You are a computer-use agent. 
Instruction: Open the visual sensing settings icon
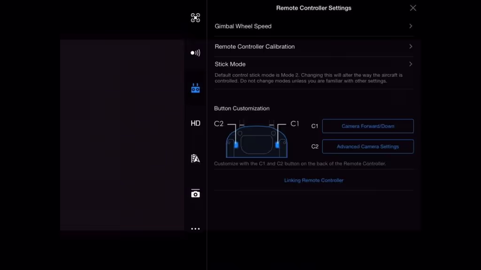coord(195,53)
